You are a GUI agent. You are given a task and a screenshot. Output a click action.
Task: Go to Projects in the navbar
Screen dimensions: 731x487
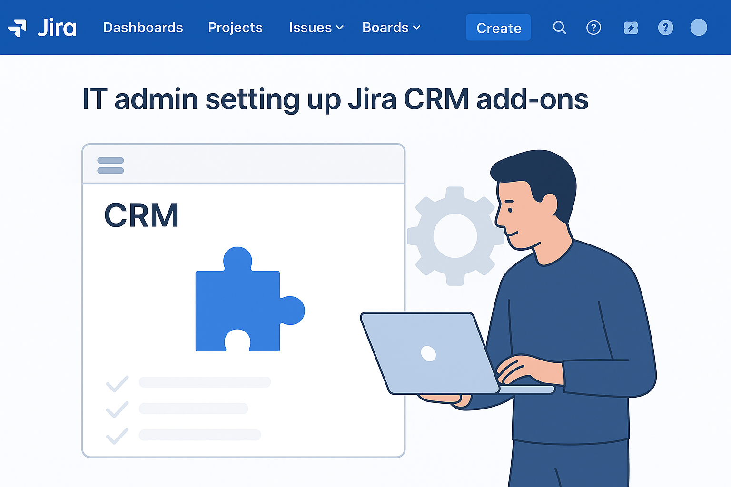coord(235,28)
